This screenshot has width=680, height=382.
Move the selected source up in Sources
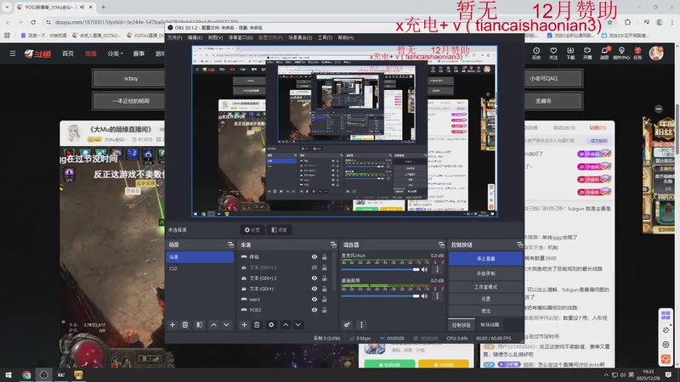click(x=286, y=325)
